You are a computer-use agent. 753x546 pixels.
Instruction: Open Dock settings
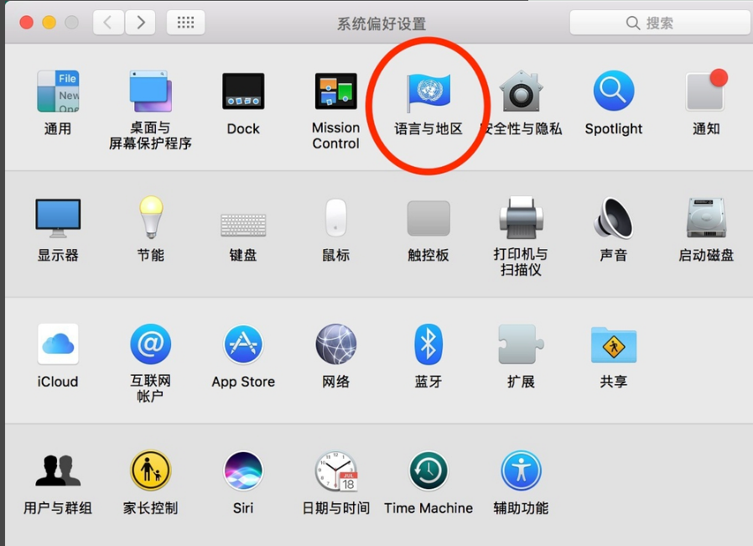click(242, 92)
